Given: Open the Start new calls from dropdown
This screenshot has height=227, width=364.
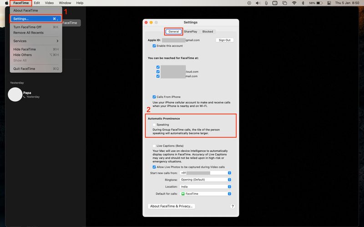Looking at the screenshot, I should point(206,173).
